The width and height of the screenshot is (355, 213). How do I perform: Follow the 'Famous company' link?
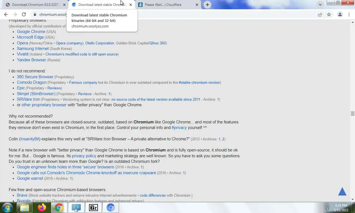[x=83, y=83]
